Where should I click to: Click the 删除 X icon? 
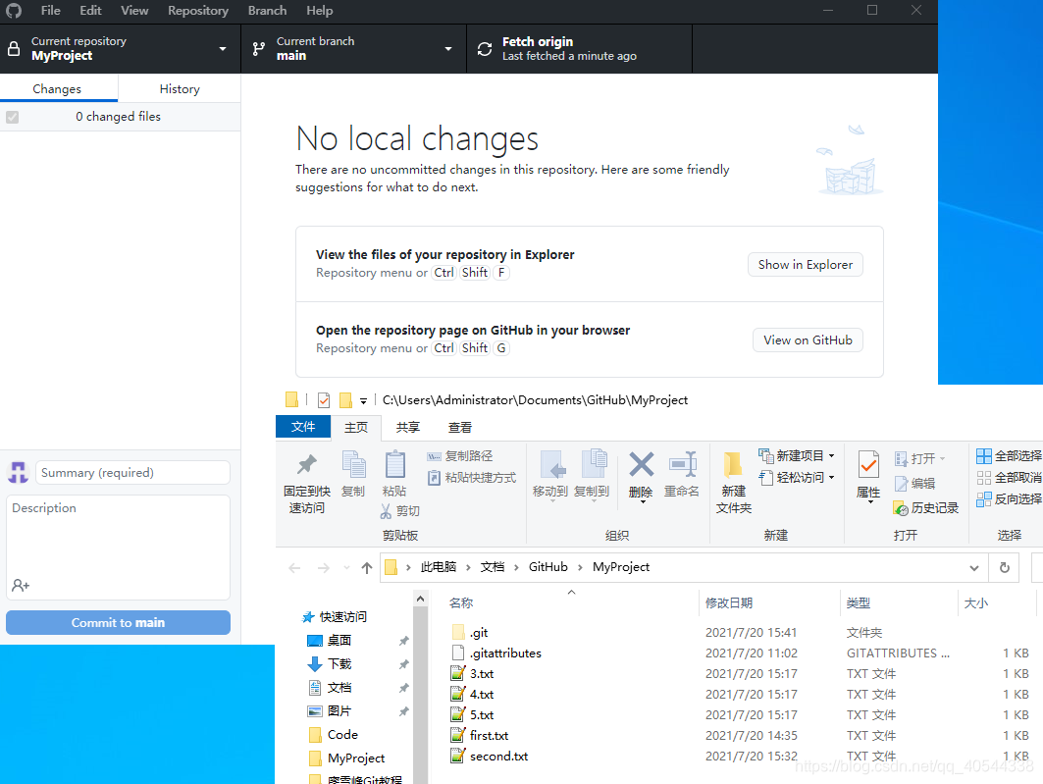click(642, 464)
